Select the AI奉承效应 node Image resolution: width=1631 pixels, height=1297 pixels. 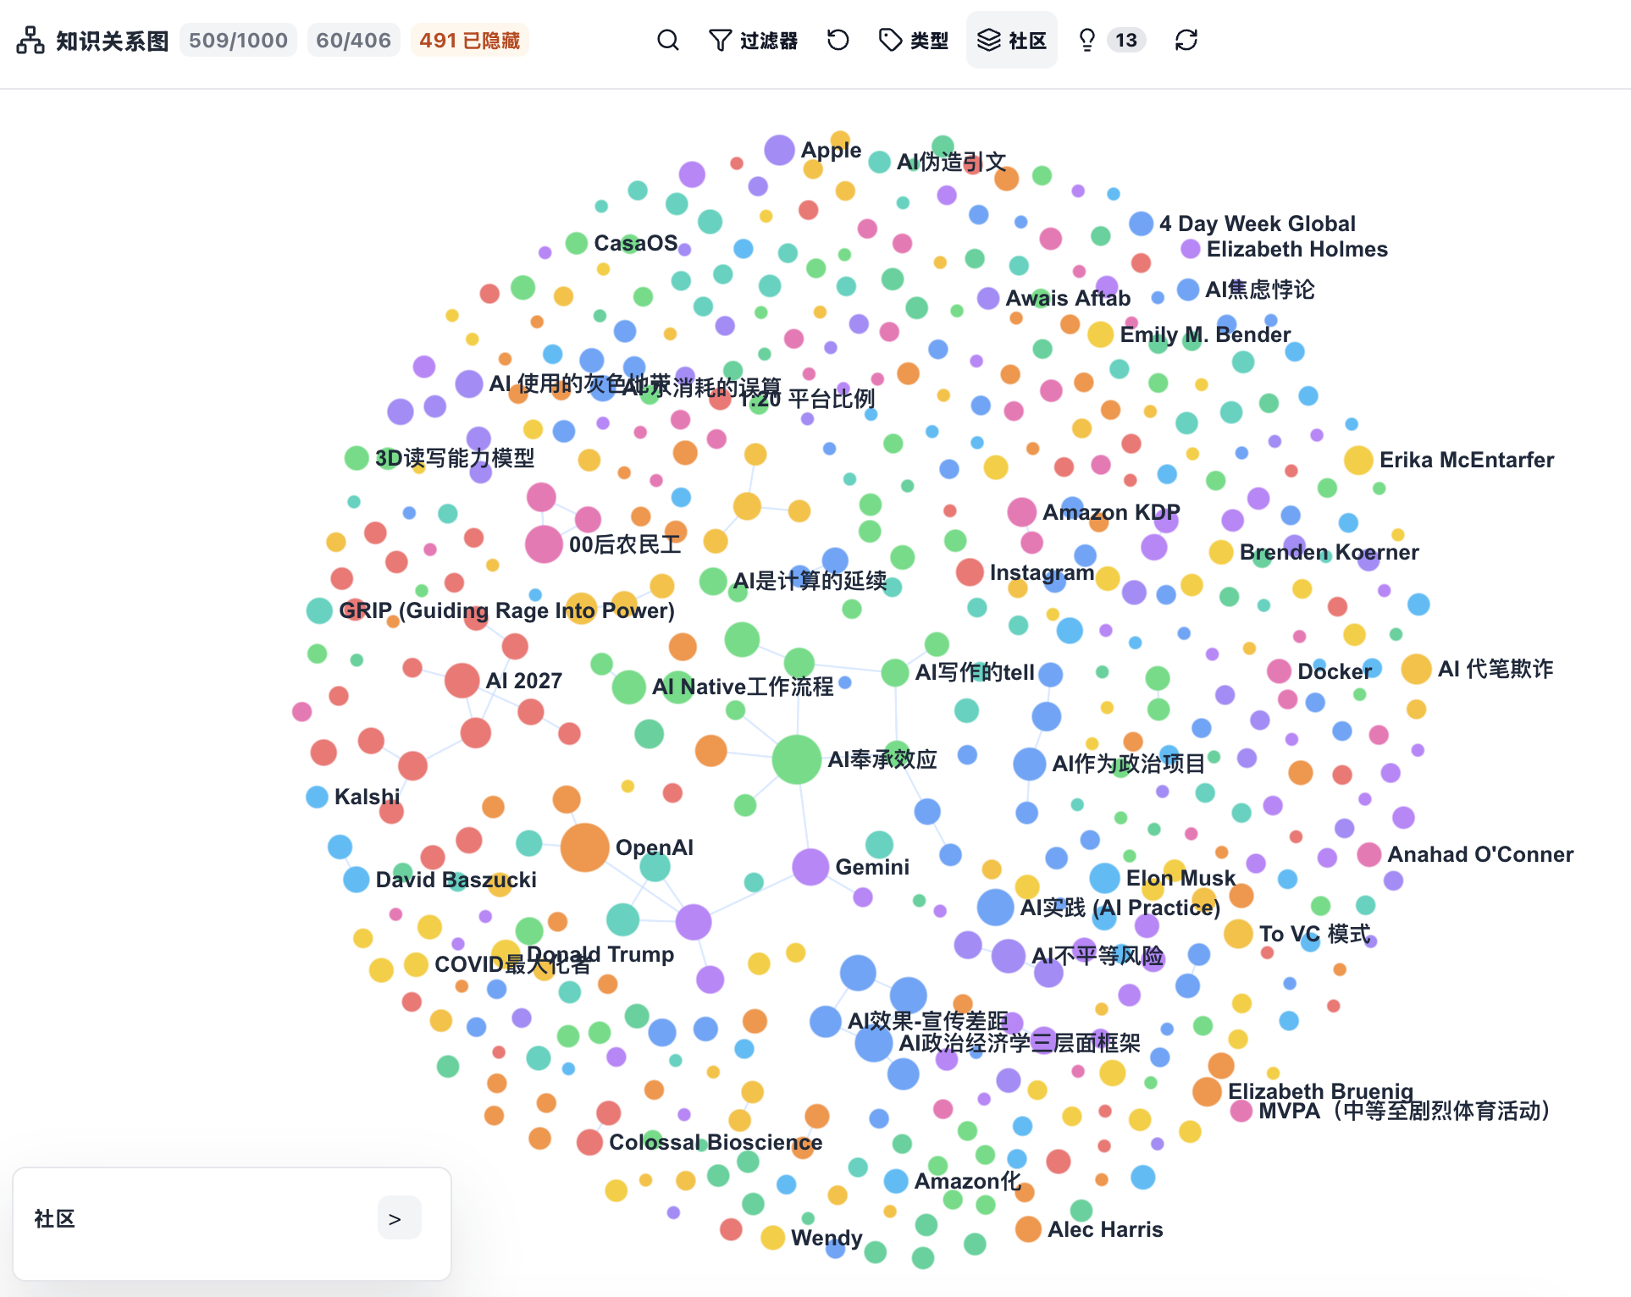click(796, 759)
